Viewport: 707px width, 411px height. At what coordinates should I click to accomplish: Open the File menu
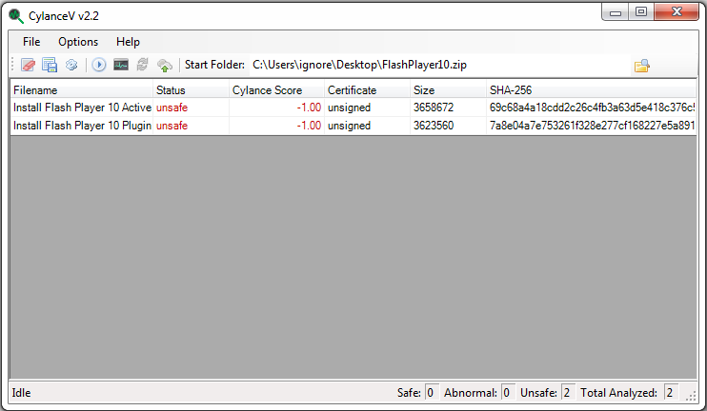pyautogui.click(x=31, y=42)
